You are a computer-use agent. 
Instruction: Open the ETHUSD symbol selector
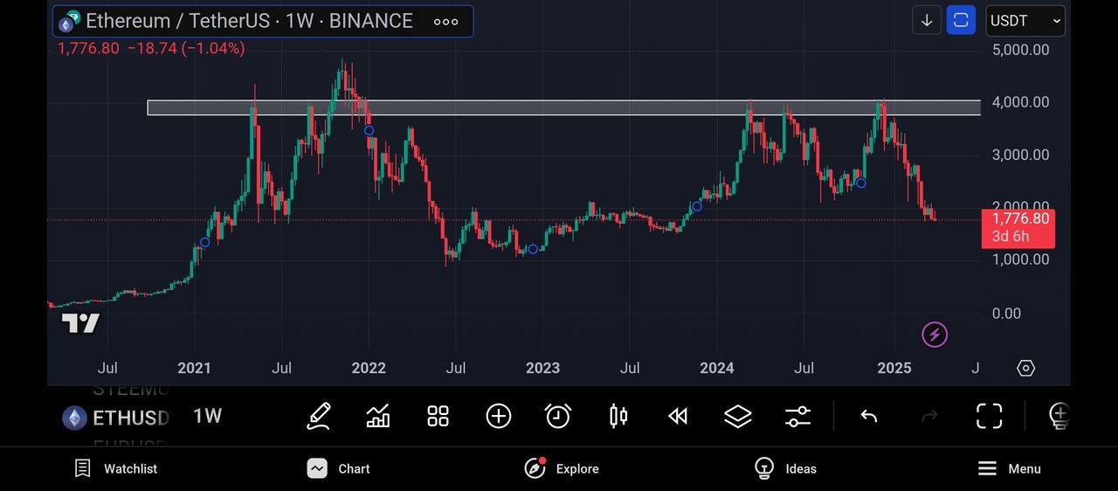[115, 418]
